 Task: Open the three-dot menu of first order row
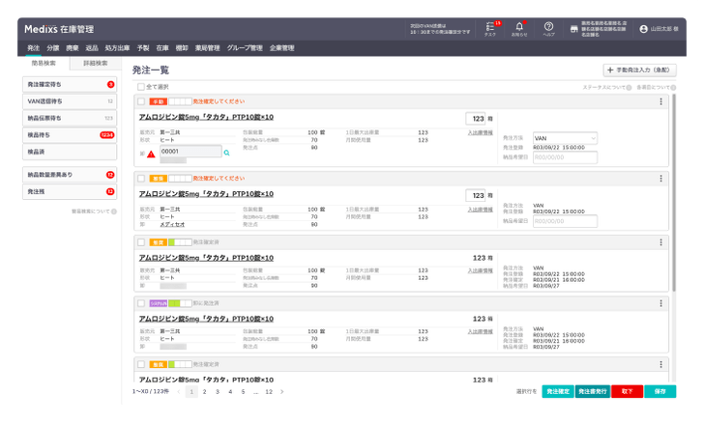[660, 101]
